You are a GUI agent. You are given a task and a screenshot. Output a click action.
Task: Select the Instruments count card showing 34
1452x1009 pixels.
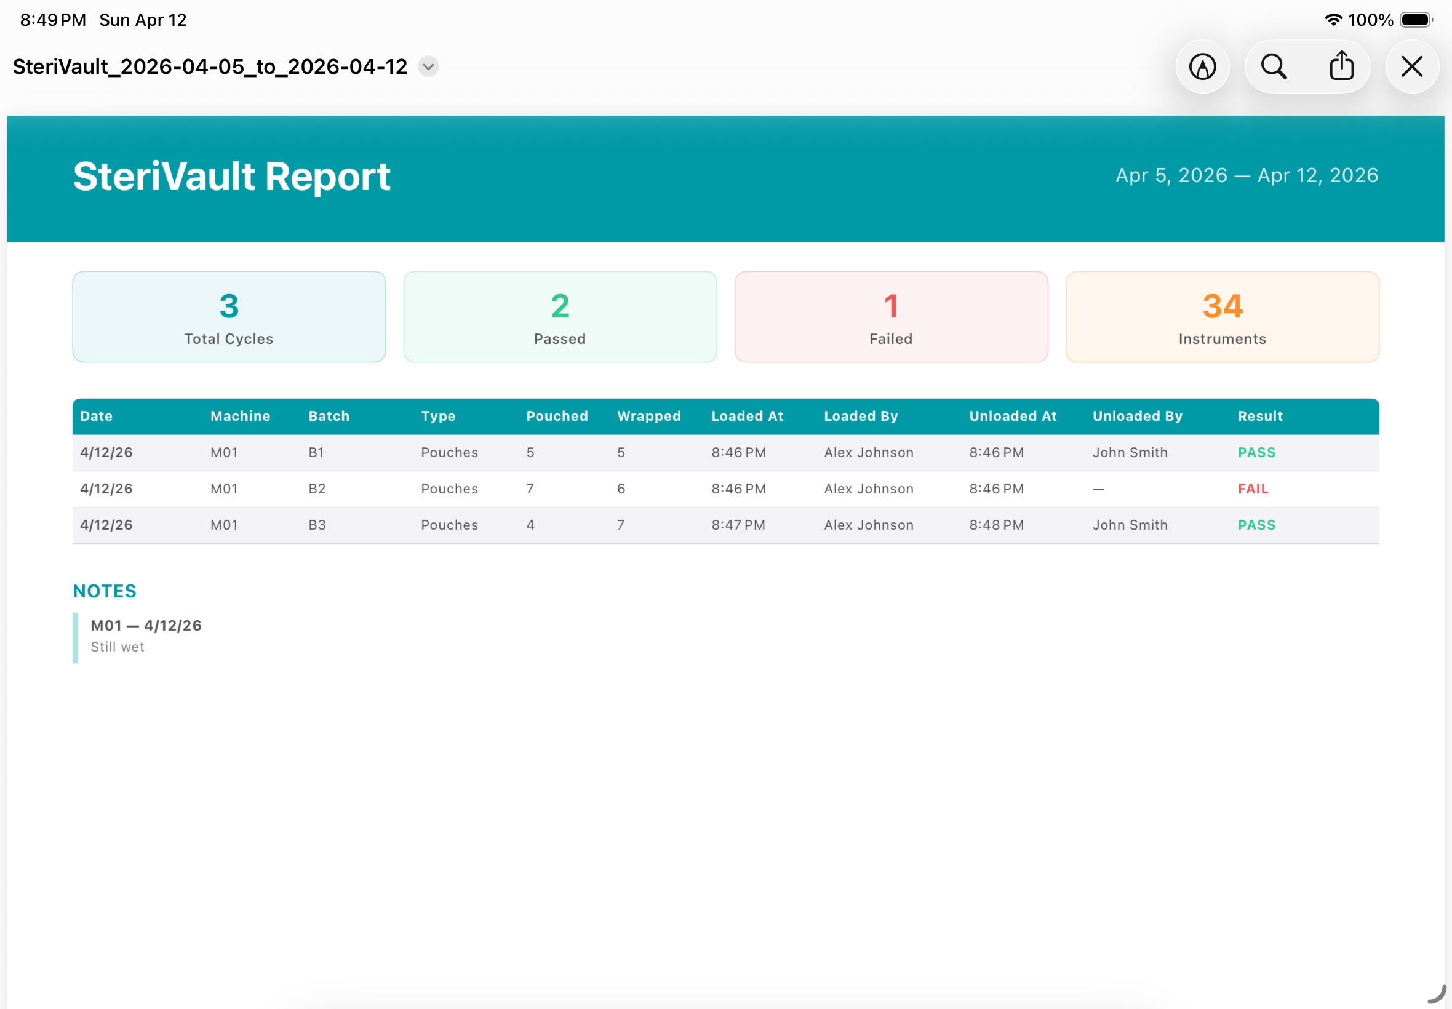click(x=1222, y=316)
